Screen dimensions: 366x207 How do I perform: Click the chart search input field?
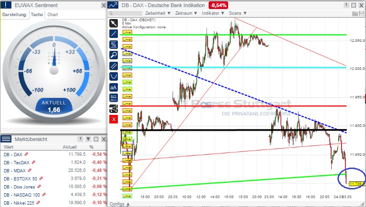[x=125, y=13]
